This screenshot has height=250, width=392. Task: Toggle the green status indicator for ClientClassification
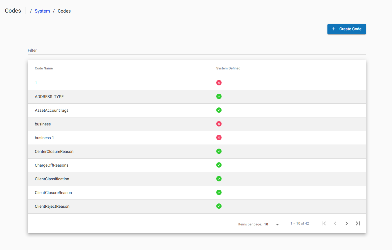(219, 179)
